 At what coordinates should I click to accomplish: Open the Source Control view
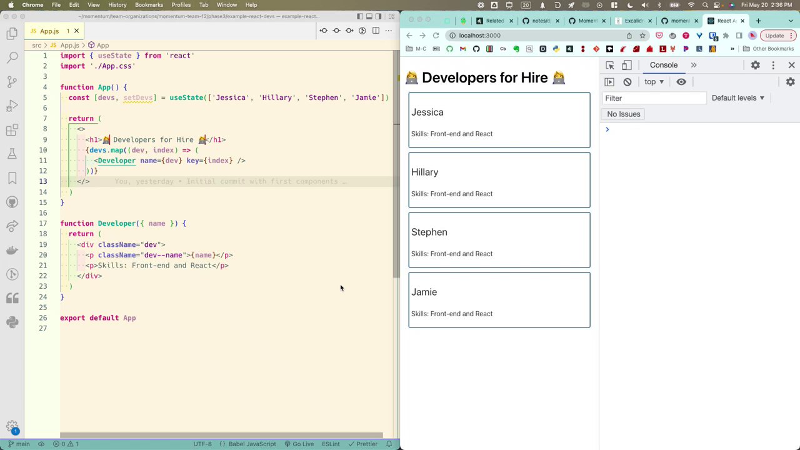pos(12,82)
